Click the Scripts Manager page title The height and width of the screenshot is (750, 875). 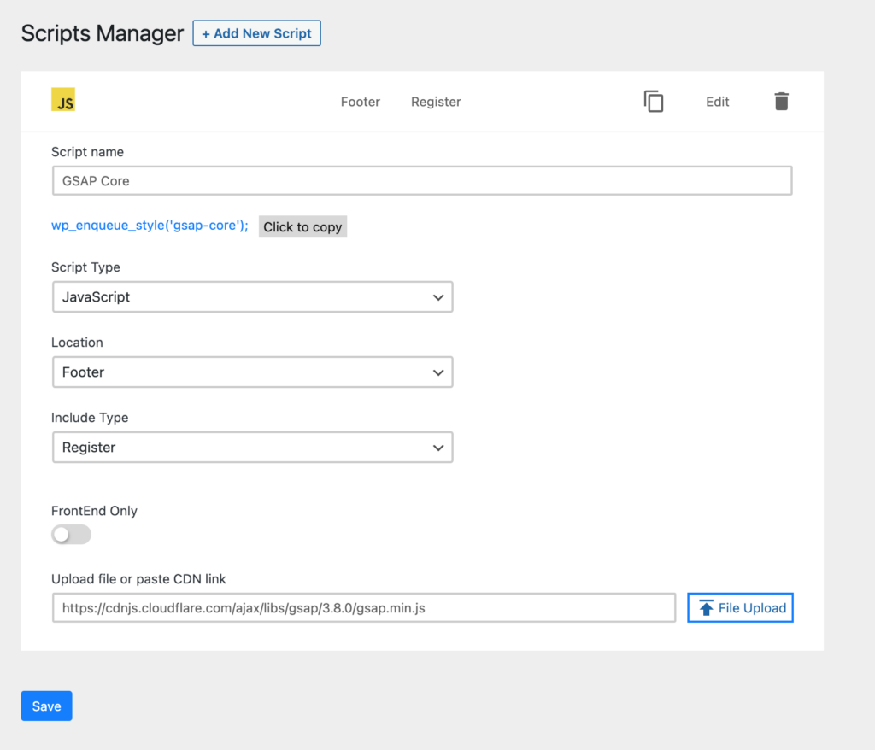103,33
